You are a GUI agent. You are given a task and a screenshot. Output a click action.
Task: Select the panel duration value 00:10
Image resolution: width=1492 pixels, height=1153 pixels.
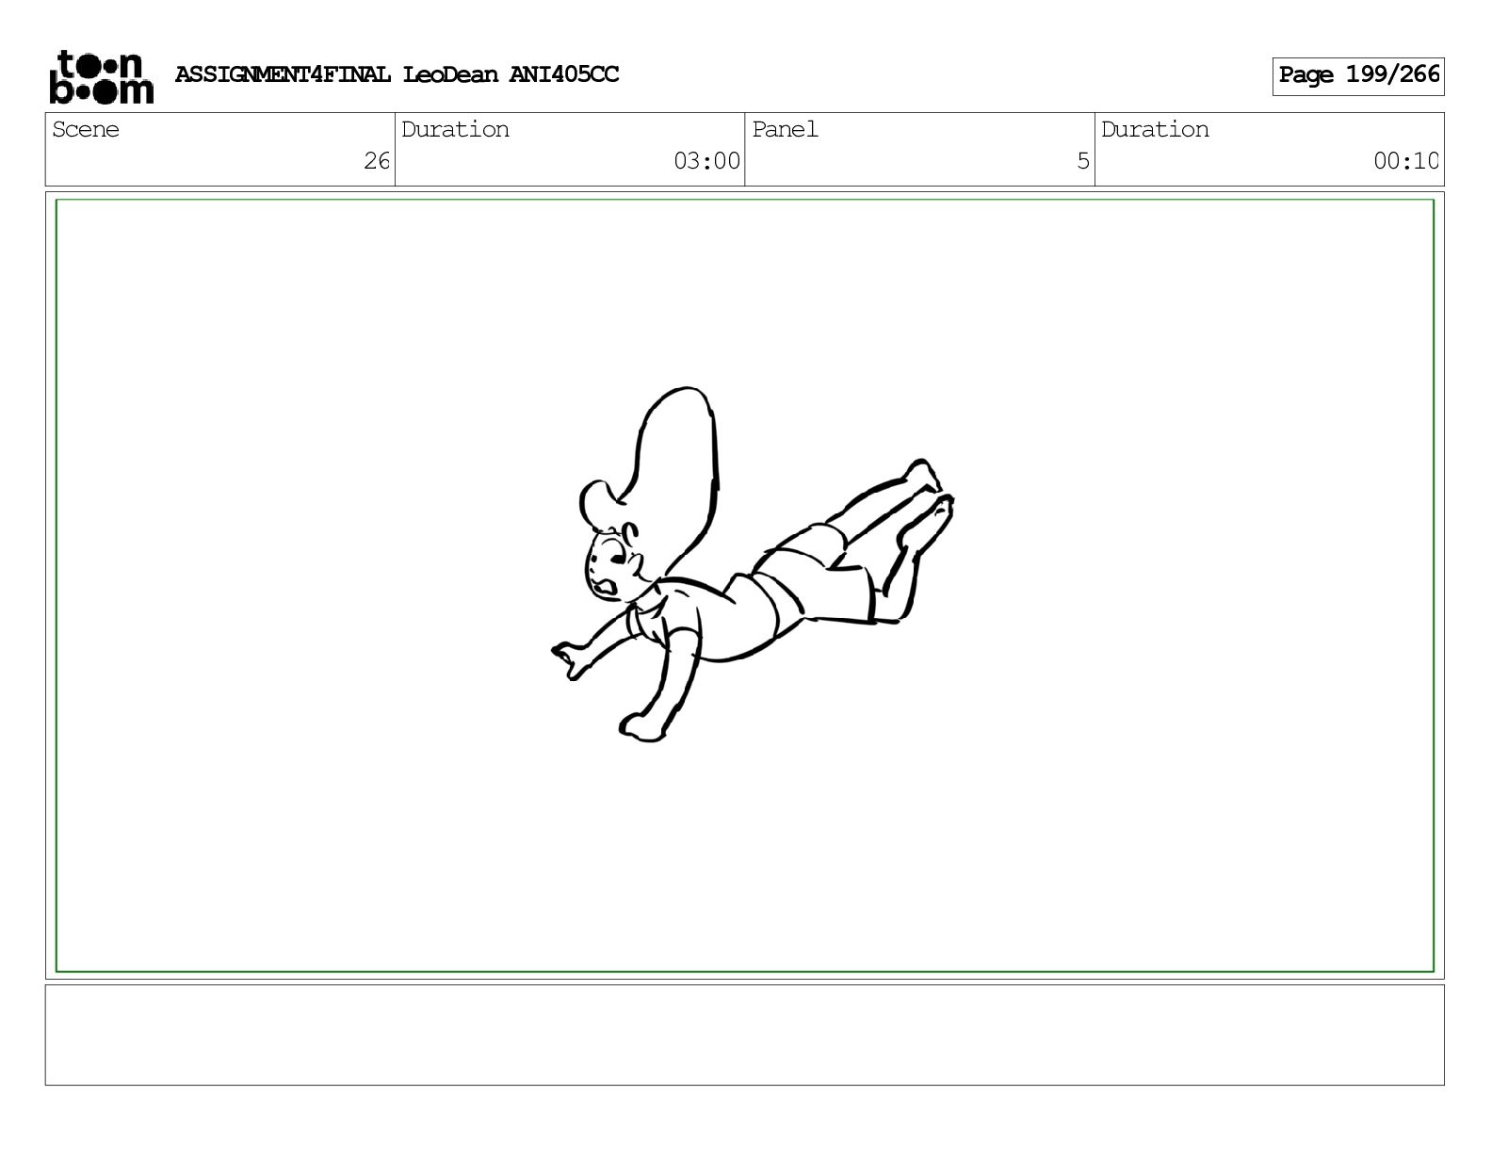pos(1406,161)
